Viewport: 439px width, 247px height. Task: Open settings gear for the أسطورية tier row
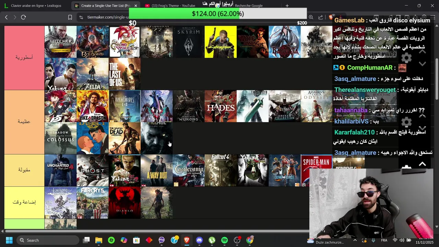pyautogui.click(x=406, y=57)
